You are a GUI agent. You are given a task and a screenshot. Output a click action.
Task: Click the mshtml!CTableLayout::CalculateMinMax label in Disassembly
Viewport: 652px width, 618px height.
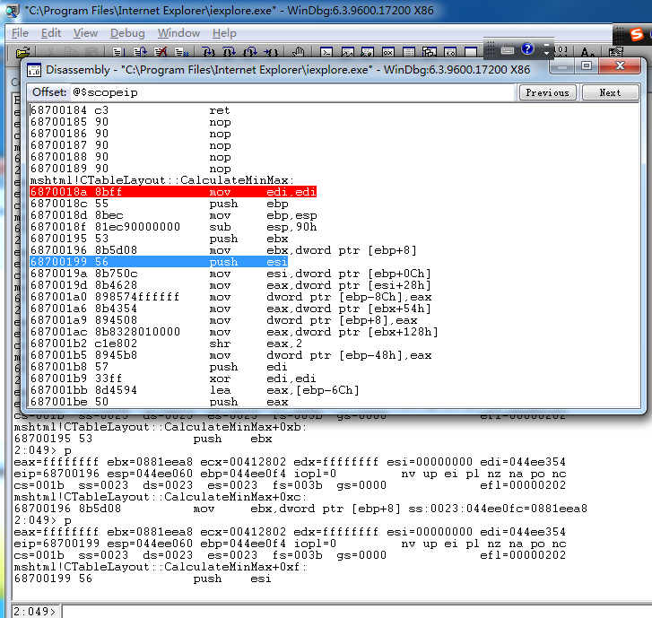click(162, 180)
